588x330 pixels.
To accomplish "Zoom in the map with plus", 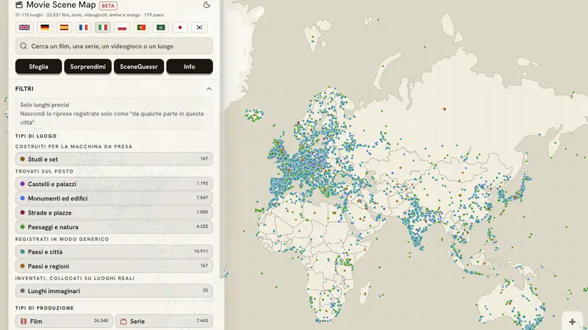I will pyautogui.click(x=573, y=321).
